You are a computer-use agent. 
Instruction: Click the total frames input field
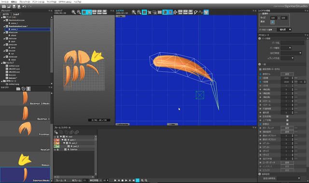(85, 180)
